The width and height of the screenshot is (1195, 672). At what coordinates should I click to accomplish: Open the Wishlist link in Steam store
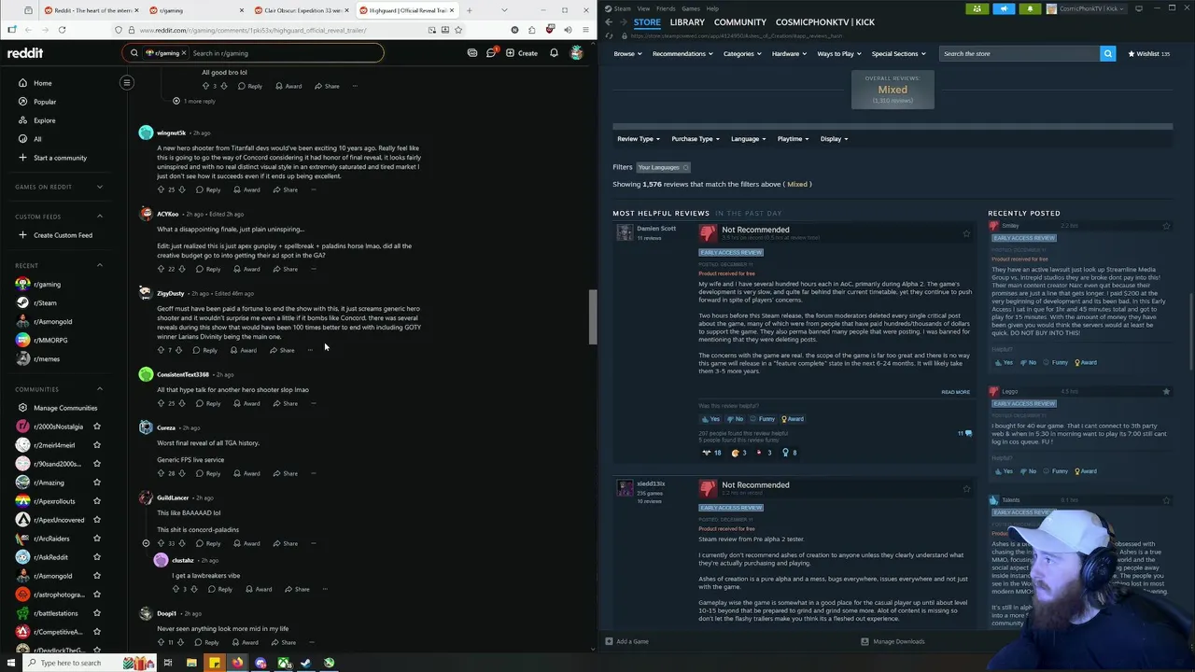(x=1148, y=53)
